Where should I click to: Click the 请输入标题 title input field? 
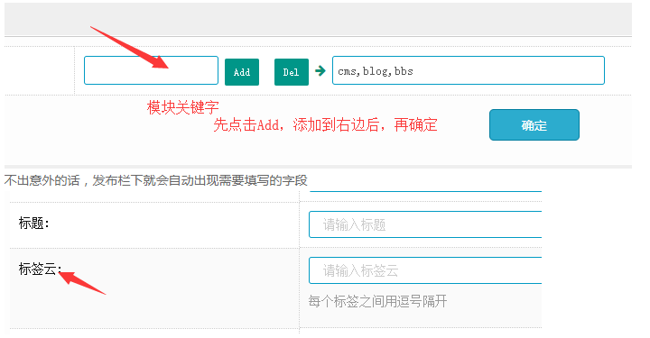coord(425,224)
